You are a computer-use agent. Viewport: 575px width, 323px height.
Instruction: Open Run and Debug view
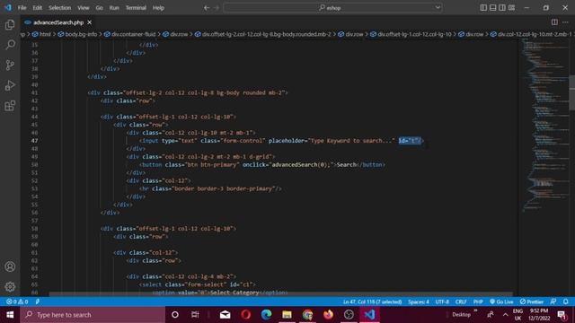[10, 85]
